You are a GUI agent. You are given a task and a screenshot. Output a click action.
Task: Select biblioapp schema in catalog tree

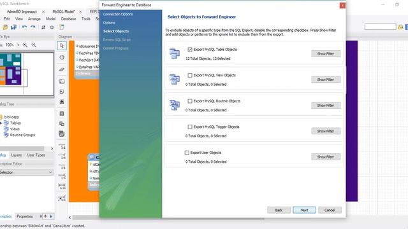[11, 117]
